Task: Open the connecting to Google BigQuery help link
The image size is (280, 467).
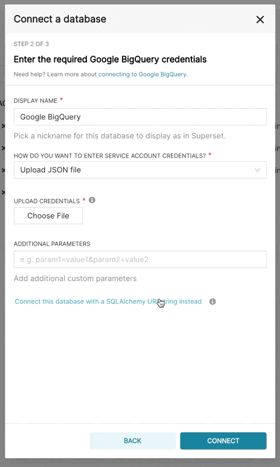Action: pos(143,74)
